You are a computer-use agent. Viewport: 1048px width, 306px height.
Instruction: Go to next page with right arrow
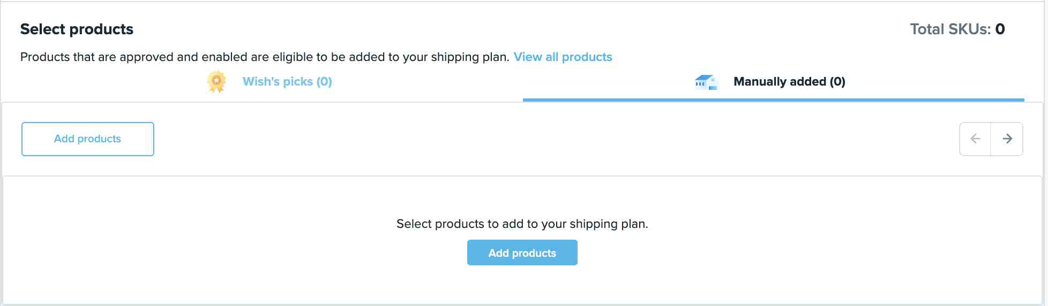click(x=1007, y=139)
